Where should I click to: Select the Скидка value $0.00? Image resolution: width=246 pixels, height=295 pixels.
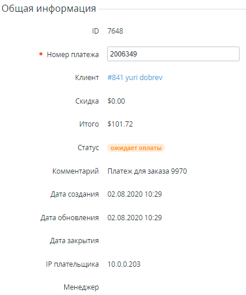(x=116, y=101)
